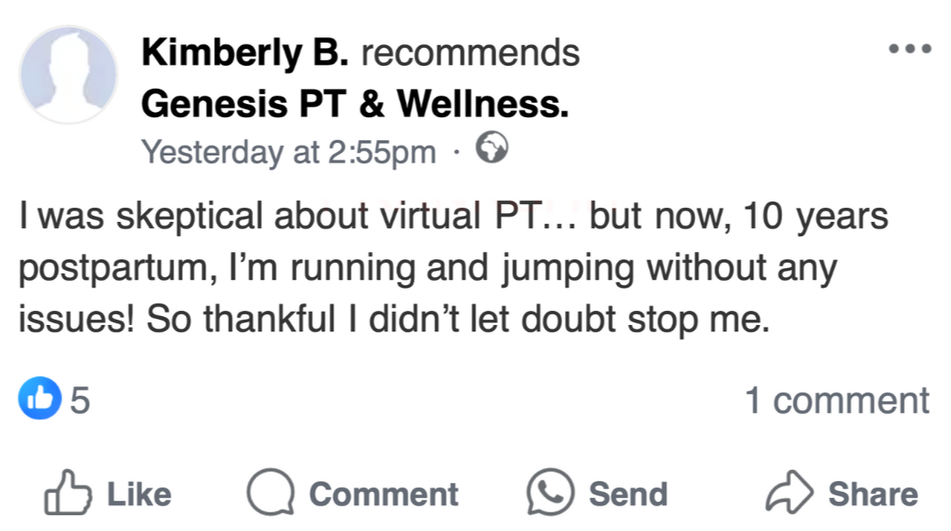Click Kimberly B.'s profile avatar

pyautogui.click(x=68, y=74)
